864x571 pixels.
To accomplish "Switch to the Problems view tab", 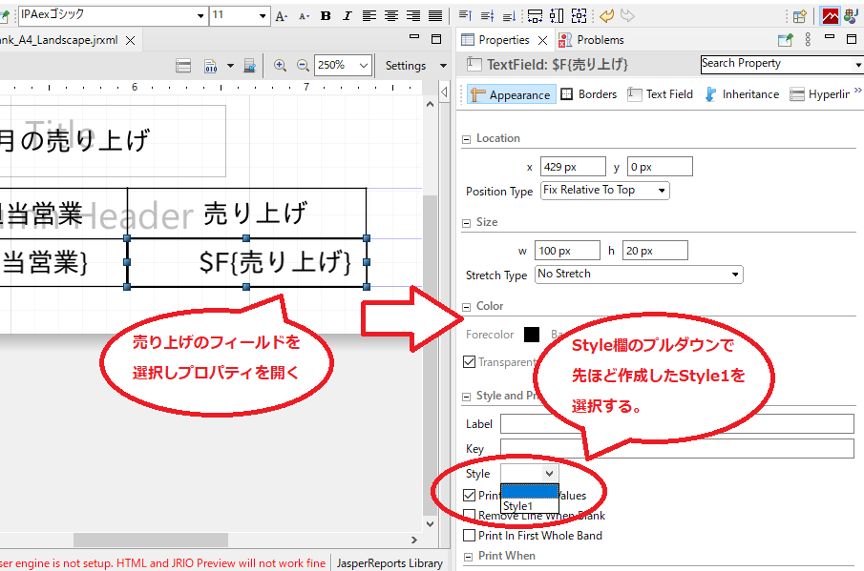I will coord(592,40).
